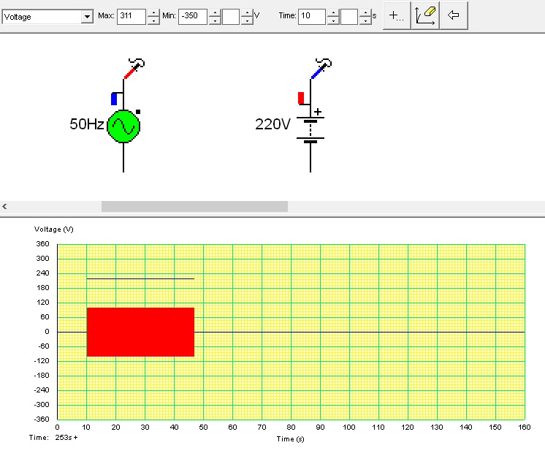
Task: Click the empty voltage unit prefix field
Action: [231, 16]
